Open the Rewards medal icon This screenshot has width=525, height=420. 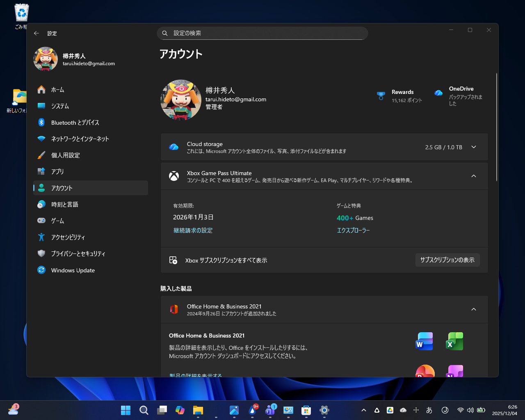point(381,96)
